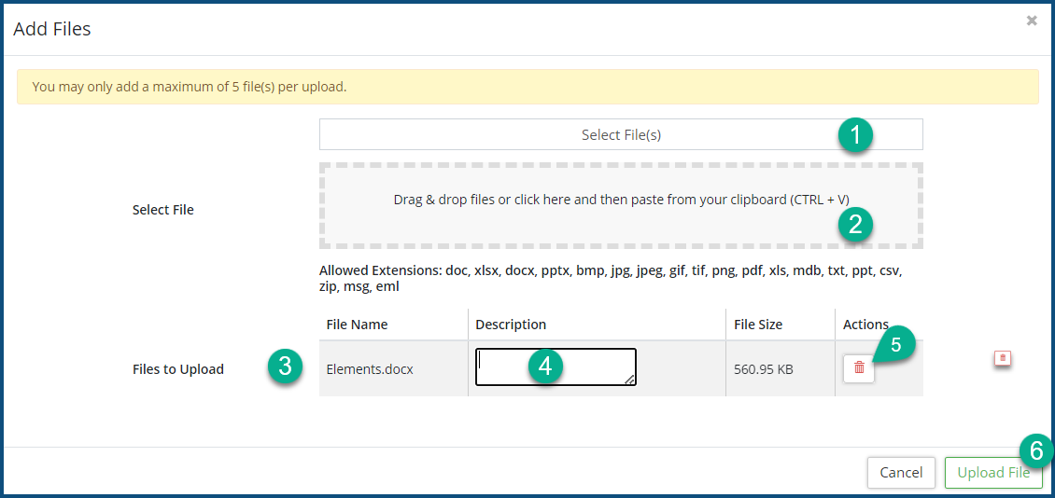Select the green callout badge numbered 6

point(1034,451)
